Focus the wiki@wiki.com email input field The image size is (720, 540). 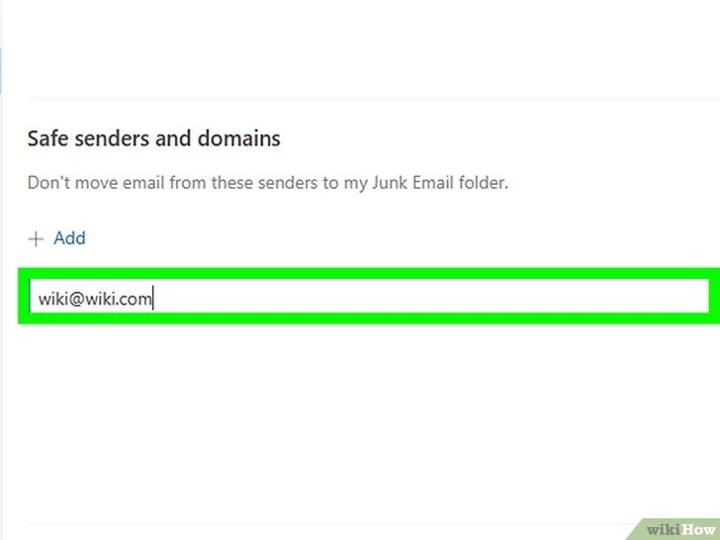pos(369,296)
